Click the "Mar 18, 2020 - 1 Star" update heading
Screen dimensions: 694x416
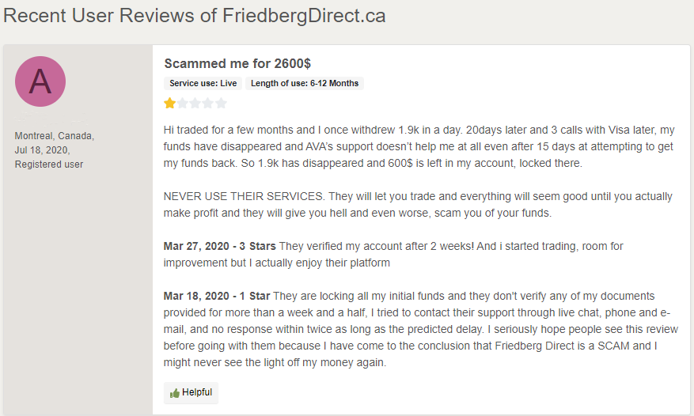coord(217,297)
